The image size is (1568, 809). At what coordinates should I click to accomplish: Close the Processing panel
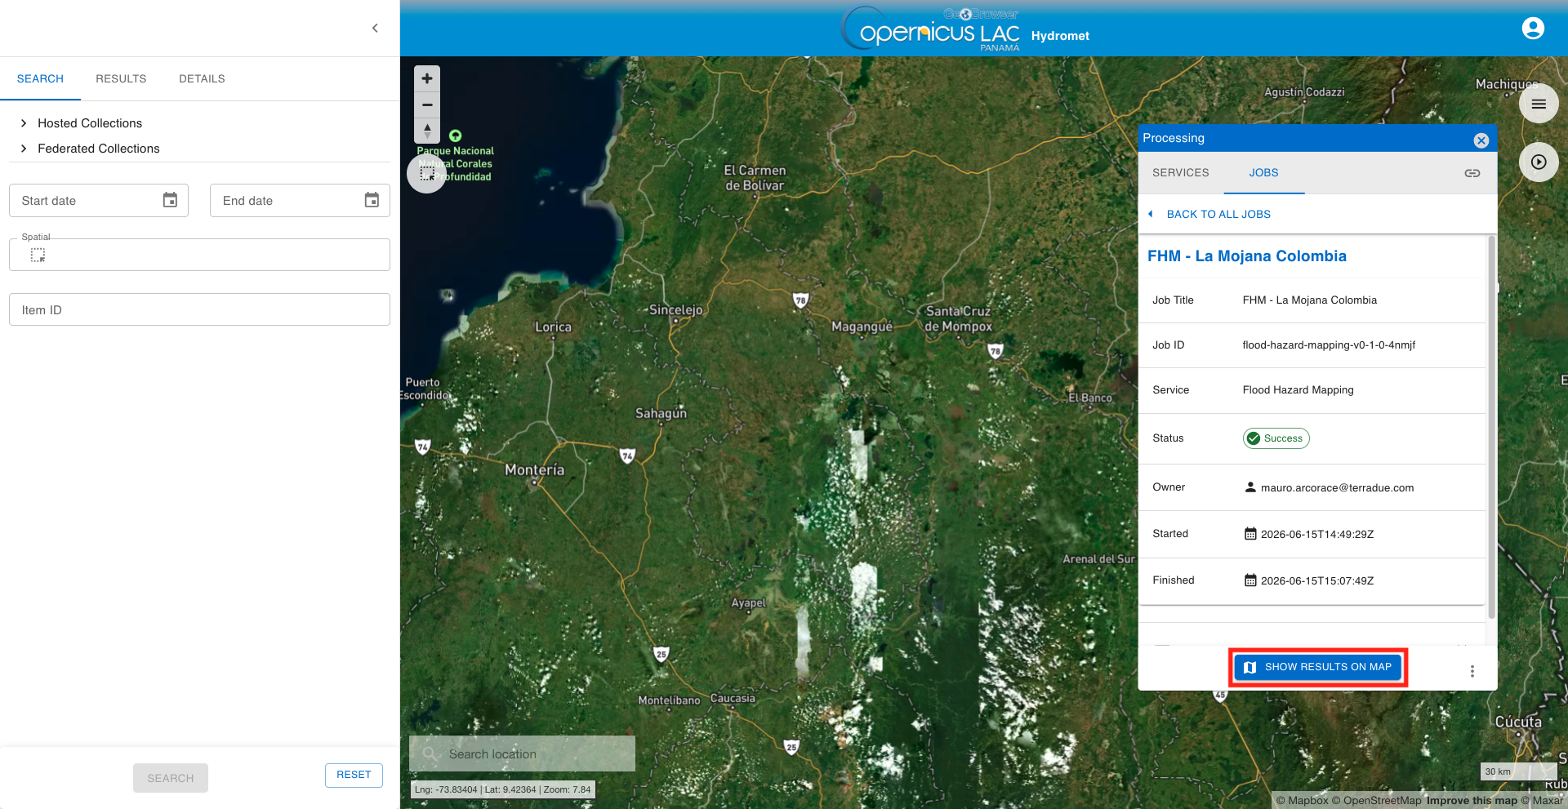coord(1481,140)
